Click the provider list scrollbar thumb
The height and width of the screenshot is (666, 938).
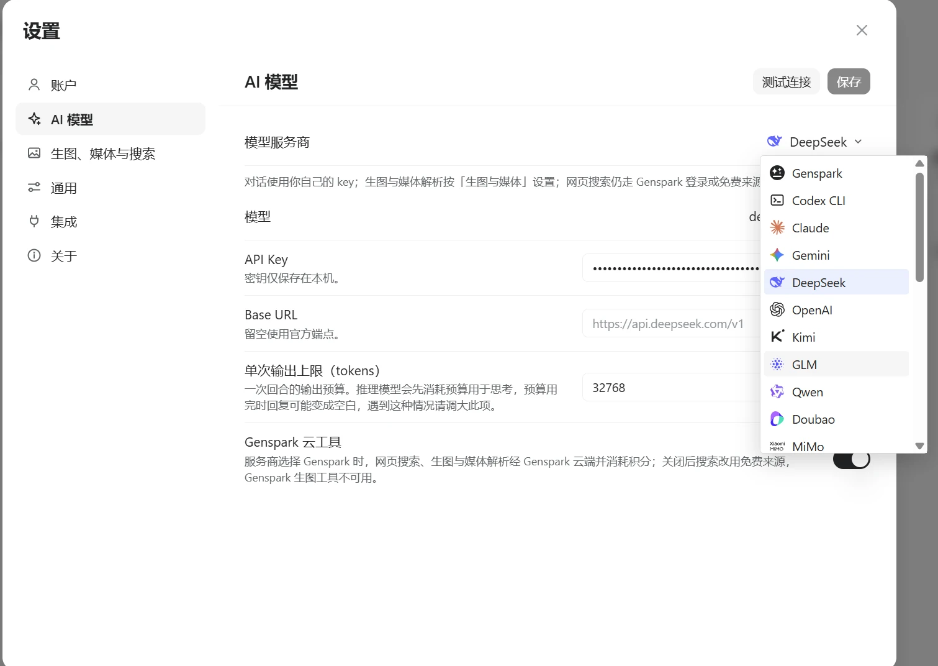(x=919, y=227)
